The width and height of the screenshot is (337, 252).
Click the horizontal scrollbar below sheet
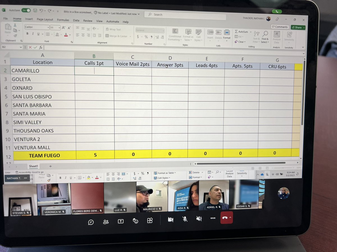[241, 163]
